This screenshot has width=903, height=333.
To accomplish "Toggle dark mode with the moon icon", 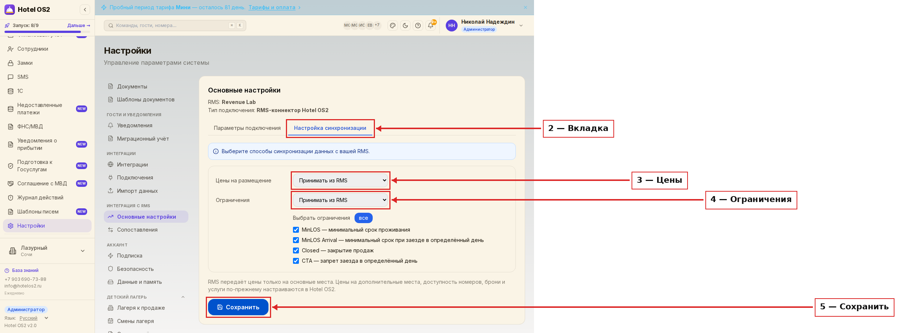I will pos(405,26).
